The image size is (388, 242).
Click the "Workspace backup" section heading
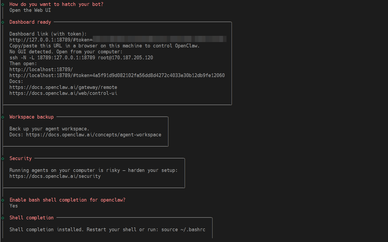click(32, 117)
